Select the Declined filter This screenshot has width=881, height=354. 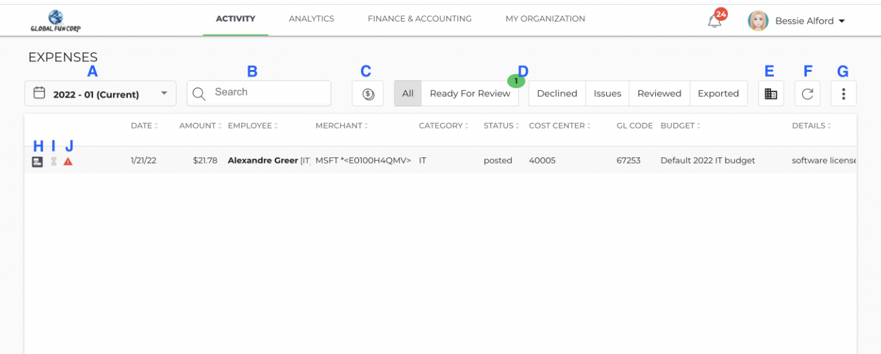click(x=557, y=94)
